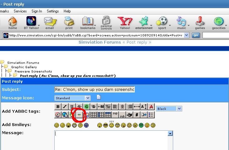The image size is (229, 150).
Task: Open the Message icon 'Standard' dropdown
Action: (x=72, y=98)
